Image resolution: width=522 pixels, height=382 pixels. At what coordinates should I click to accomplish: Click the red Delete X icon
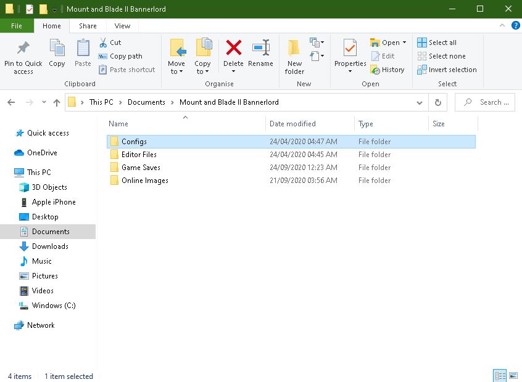[234, 47]
